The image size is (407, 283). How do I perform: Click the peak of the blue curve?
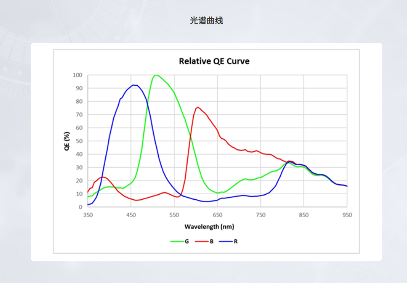click(134, 85)
